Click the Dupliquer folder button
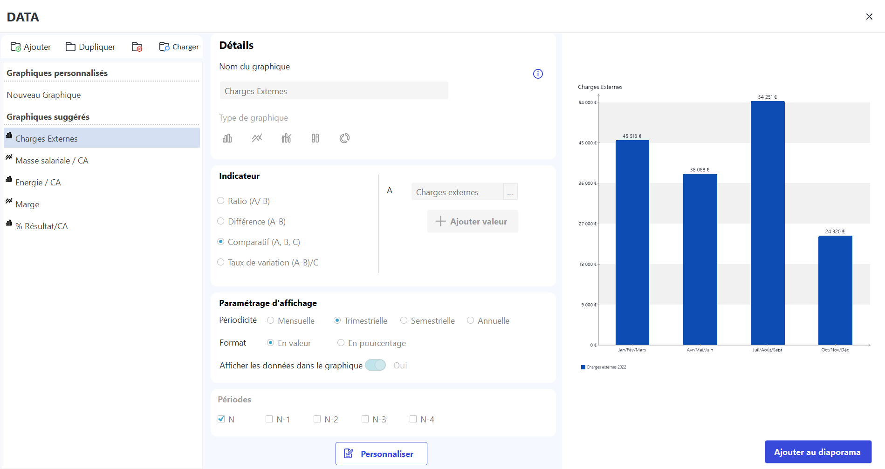This screenshot has width=885, height=469. click(90, 47)
